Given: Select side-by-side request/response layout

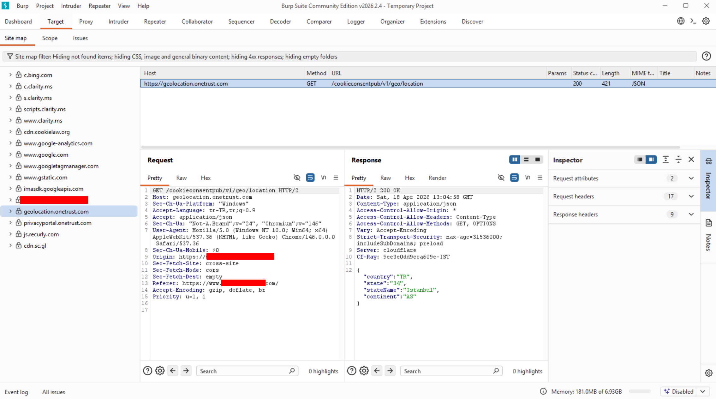Looking at the screenshot, I should tap(515, 160).
